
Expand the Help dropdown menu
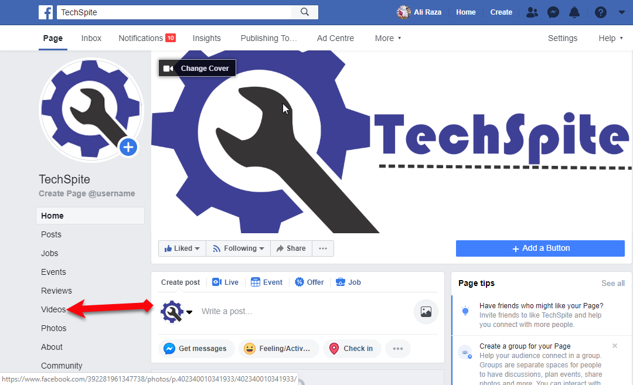610,38
